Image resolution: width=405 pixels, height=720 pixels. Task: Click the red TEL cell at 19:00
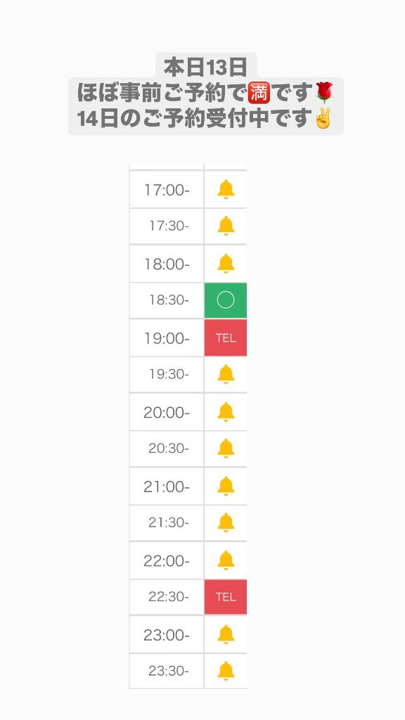tap(226, 338)
